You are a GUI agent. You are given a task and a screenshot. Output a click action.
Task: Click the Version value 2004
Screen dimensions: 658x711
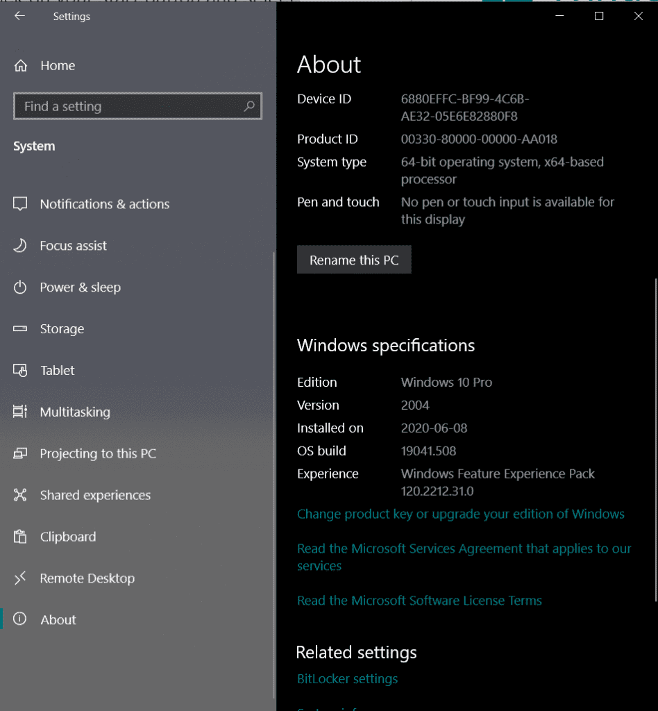(415, 405)
